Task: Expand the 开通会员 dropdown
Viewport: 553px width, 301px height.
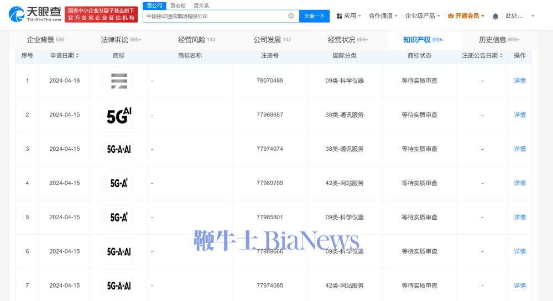Action: click(x=482, y=16)
